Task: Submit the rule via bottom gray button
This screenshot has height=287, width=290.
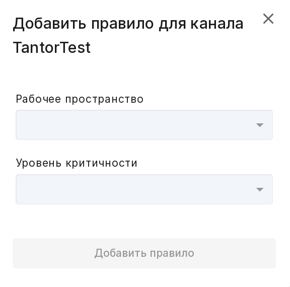Action: 144,253
